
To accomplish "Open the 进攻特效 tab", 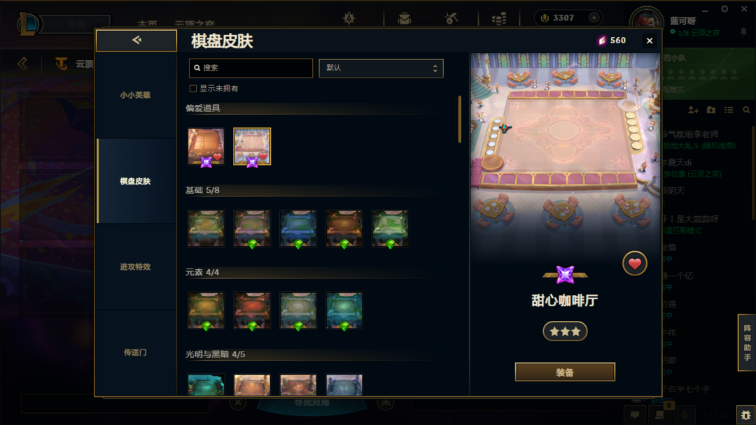I will coord(136,266).
